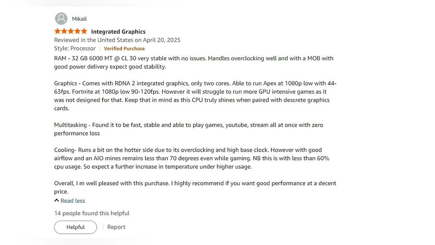The width and height of the screenshot is (435, 245).
Task: Click the Graphics paragraph about RDNA 2
Action: point(195,96)
